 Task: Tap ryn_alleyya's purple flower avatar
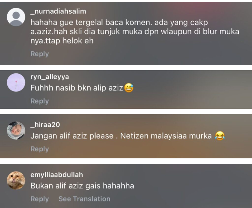16,83
